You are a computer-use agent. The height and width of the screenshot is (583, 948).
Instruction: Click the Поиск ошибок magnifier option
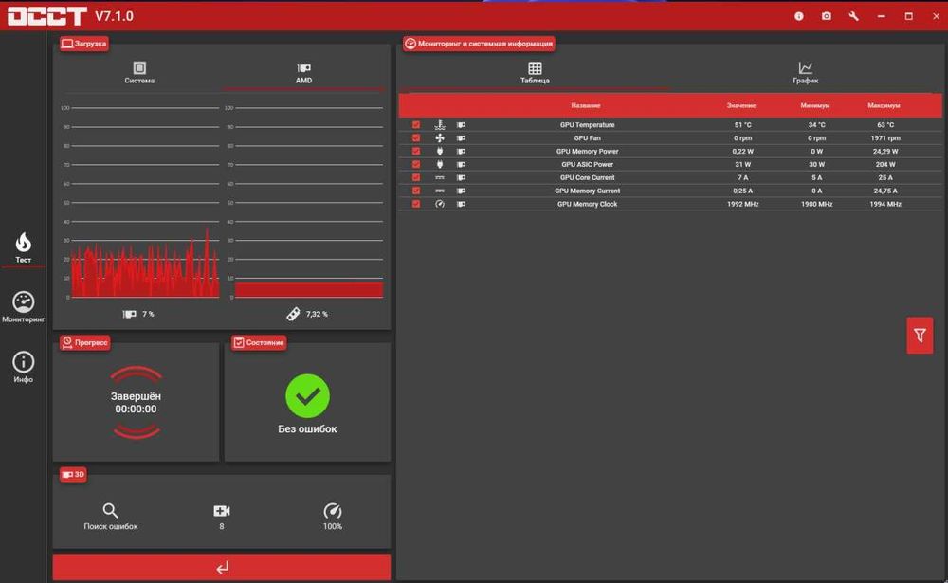click(111, 516)
